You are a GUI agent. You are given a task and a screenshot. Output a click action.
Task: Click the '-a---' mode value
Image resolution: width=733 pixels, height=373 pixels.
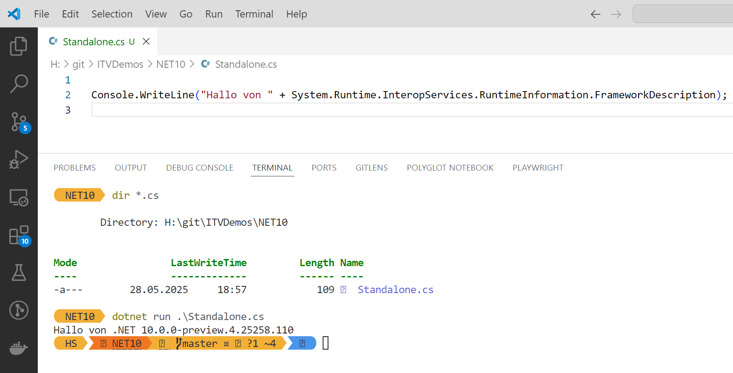(68, 290)
